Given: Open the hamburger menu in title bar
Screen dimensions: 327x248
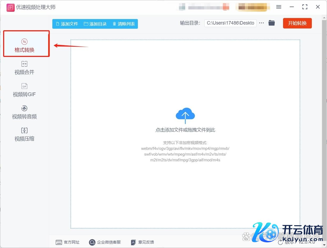Looking at the screenshot, I should click(x=279, y=7).
